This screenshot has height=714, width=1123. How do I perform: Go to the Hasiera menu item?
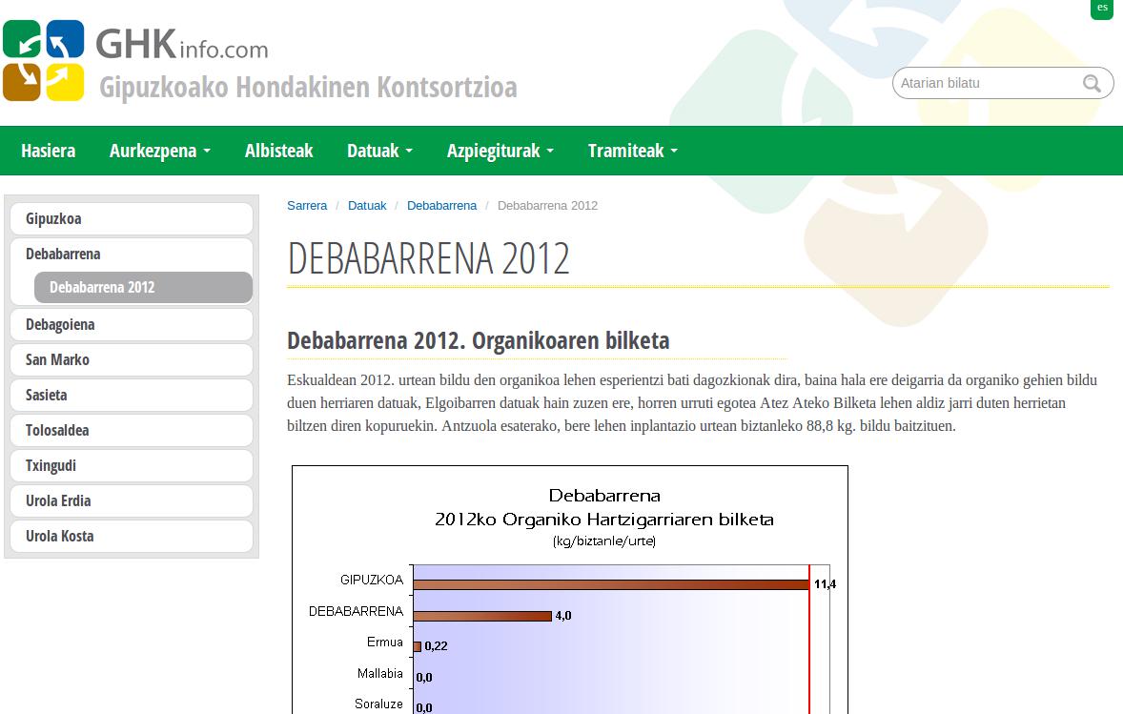tap(48, 151)
